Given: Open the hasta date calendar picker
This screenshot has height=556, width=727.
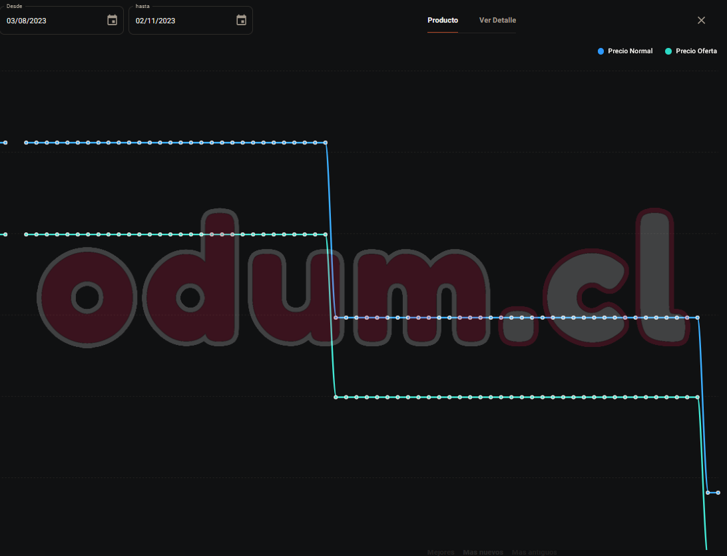Looking at the screenshot, I should 241,20.
